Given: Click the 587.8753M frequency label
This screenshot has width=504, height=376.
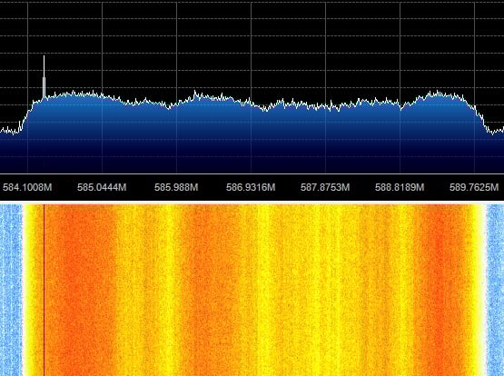Looking at the screenshot, I should coord(325,187).
